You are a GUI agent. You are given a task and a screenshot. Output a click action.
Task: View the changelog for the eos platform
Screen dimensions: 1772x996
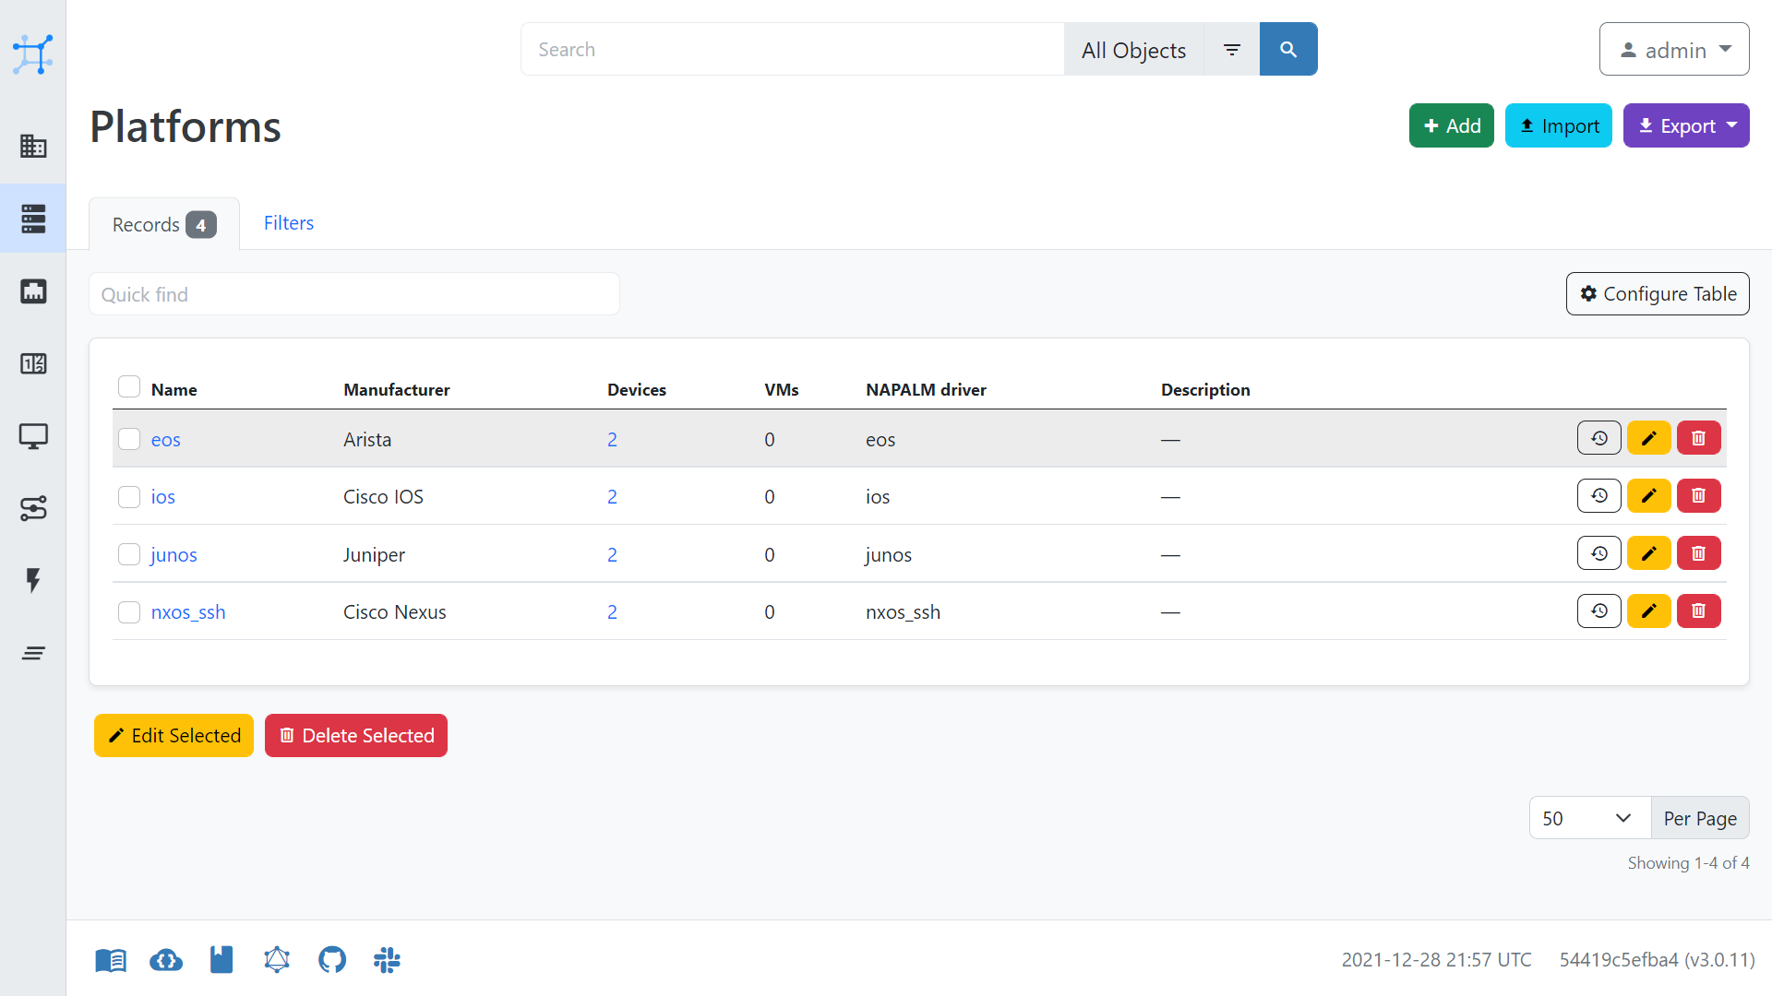[x=1598, y=438]
